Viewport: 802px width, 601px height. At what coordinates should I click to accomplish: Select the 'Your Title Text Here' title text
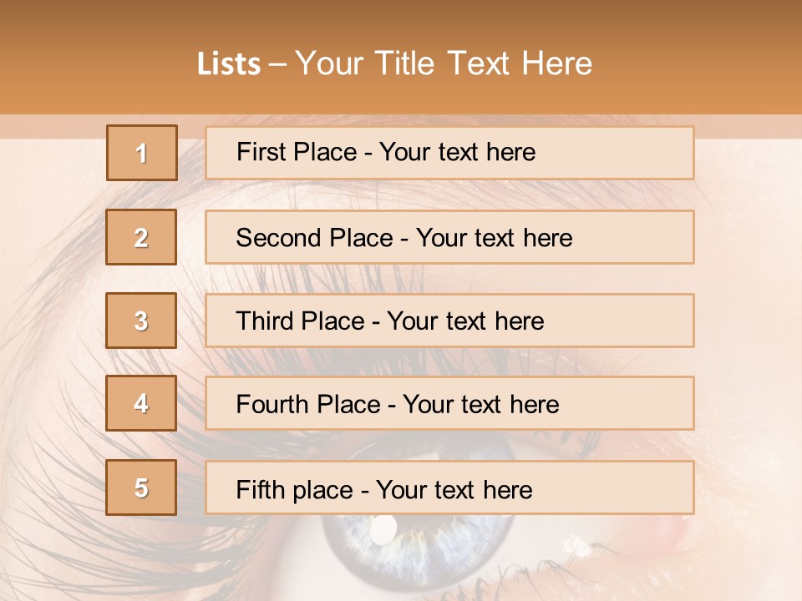click(x=443, y=64)
